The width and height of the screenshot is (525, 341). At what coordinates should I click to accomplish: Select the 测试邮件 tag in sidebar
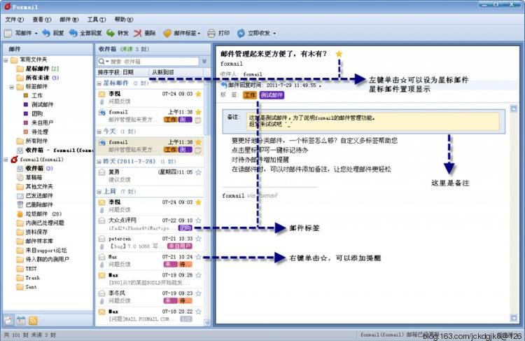click(x=38, y=104)
